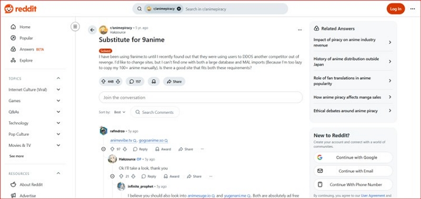Image resolution: width=421 pixels, height=199 pixels.
Task: Open infinite_prophet's profile
Action: pos(141,186)
